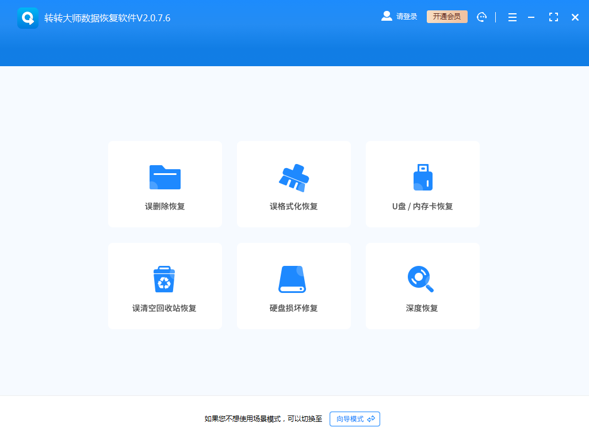589x442 pixels.
Task: Open customer service via the headset icon
Action: coord(481,17)
